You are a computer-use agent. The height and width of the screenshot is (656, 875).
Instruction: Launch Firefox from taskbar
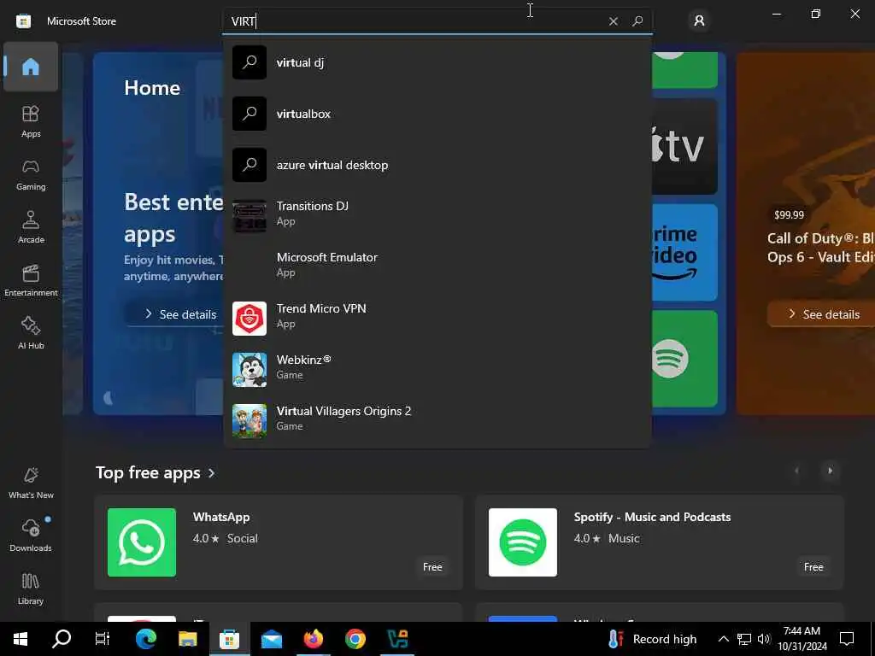pyautogui.click(x=314, y=639)
